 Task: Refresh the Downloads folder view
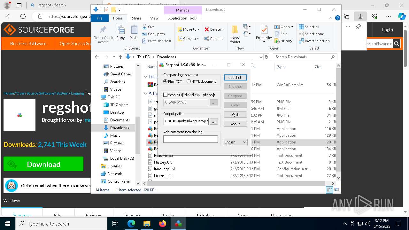click(266, 57)
